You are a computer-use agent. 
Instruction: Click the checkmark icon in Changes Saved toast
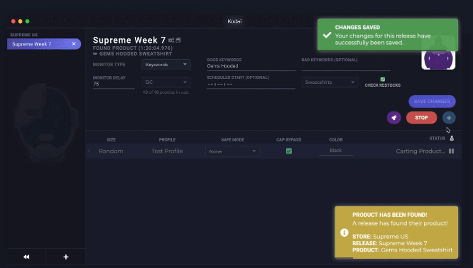coord(327,35)
